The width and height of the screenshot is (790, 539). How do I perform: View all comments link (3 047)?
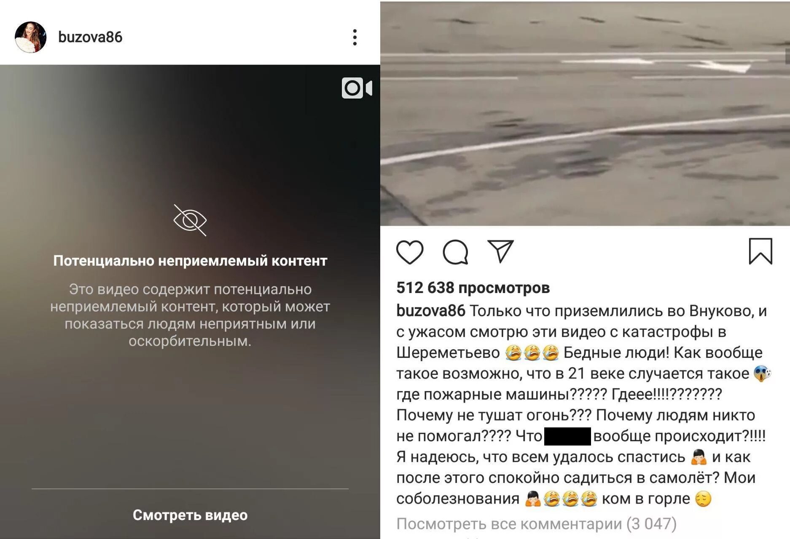[536, 523]
